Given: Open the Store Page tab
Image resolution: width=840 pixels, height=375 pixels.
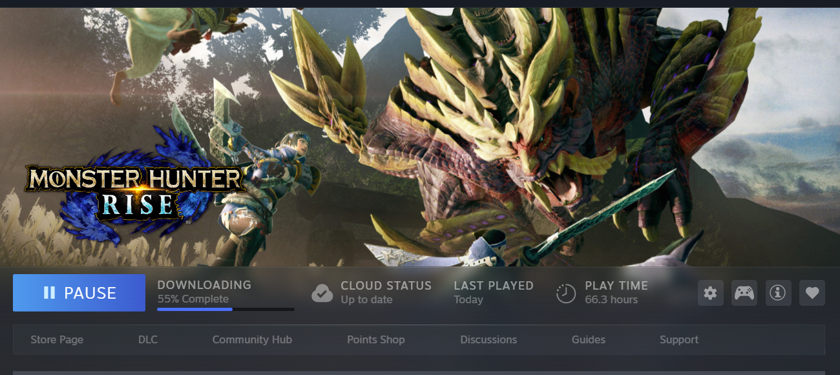Looking at the screenshot, I should 57,339.
